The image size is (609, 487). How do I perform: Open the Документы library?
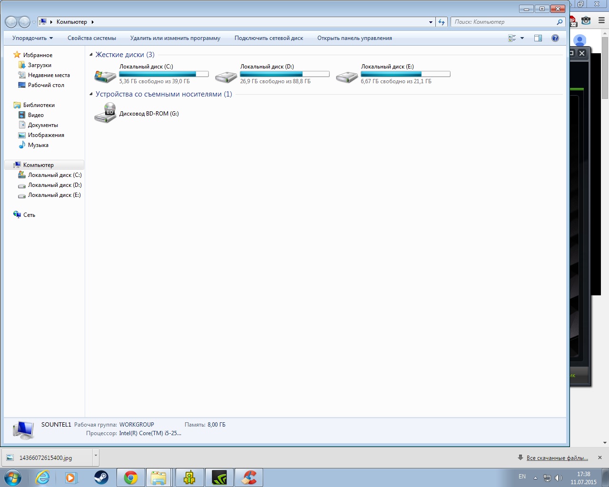pyautogui.click(x=43, y=125)
